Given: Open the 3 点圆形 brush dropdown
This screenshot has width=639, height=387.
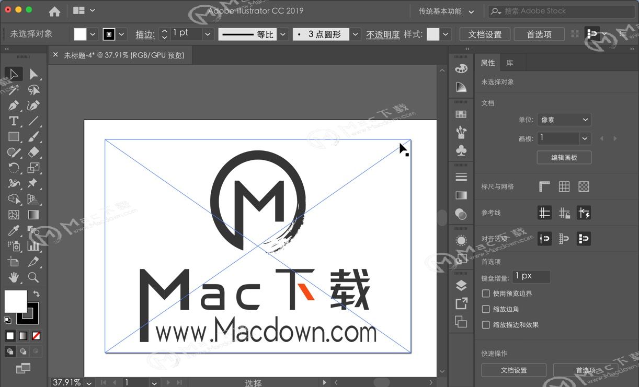Looking at the screenshot, I should tap(356, 34).
